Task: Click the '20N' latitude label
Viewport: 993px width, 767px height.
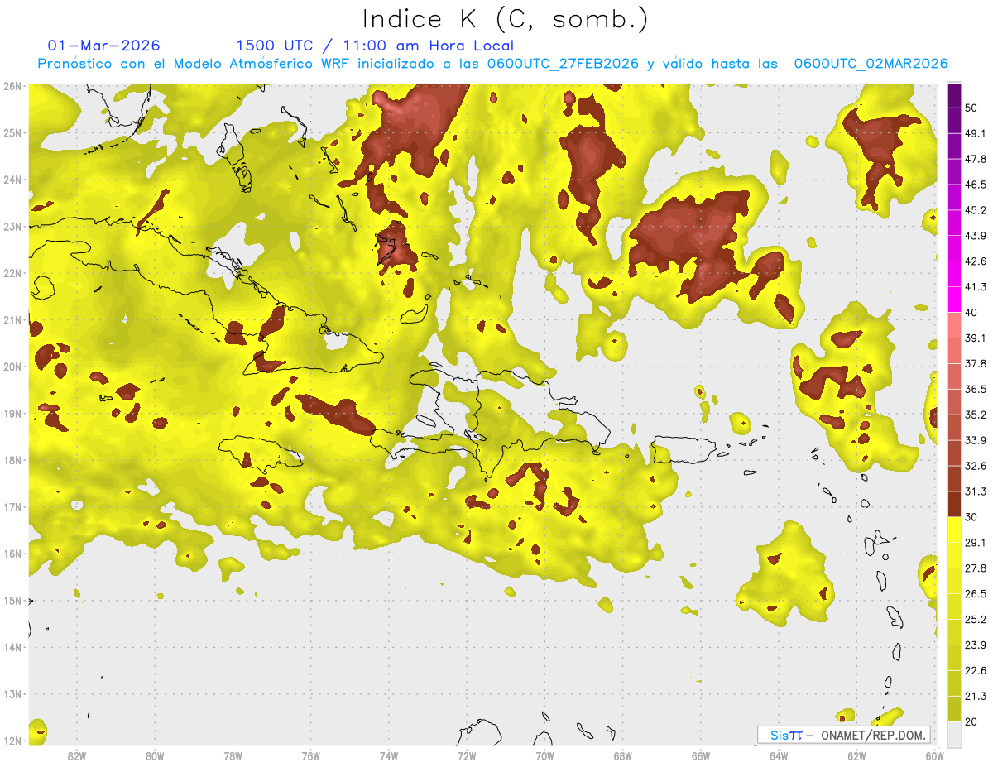Action: point(12,367)
